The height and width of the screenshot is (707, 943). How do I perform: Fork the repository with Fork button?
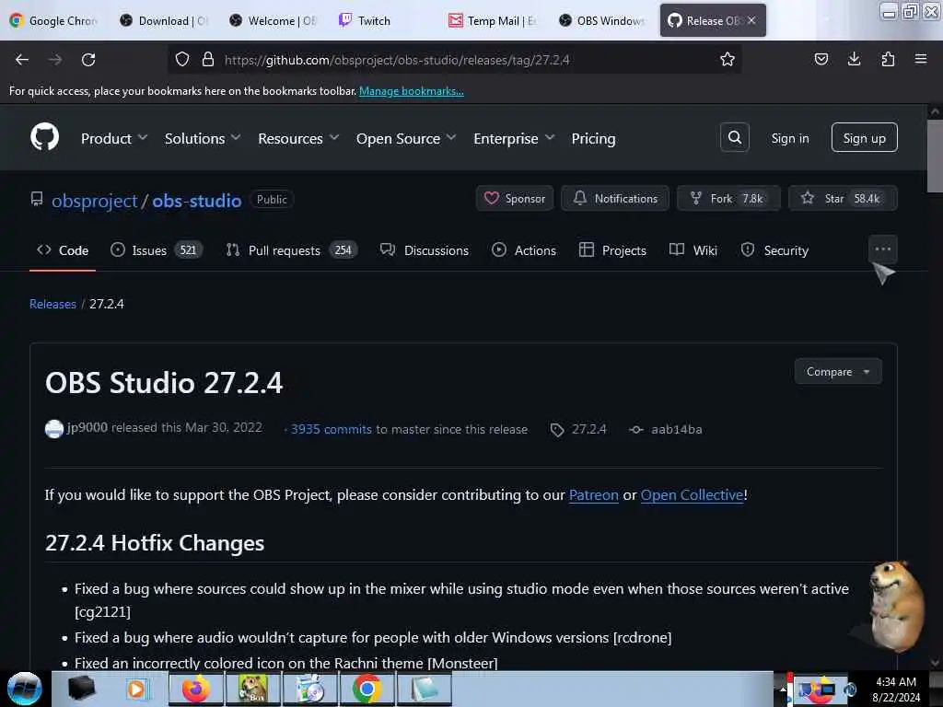(728, 199)
